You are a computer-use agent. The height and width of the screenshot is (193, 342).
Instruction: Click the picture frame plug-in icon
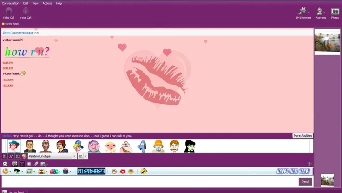(29, 172)
